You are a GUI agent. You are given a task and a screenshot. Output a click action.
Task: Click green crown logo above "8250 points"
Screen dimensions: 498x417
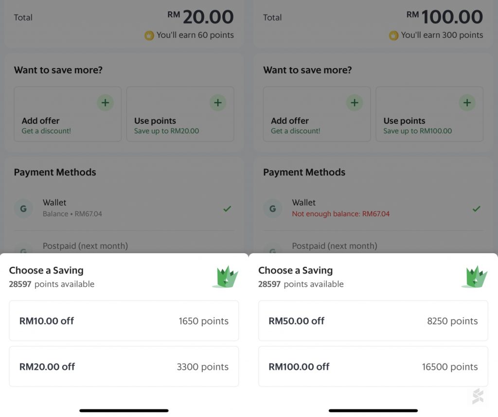pyautogui.click(x=474, y=277)
